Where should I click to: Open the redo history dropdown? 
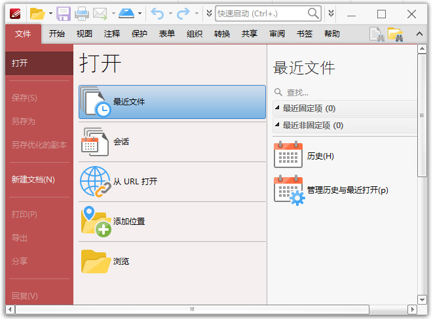click(197, 13)
